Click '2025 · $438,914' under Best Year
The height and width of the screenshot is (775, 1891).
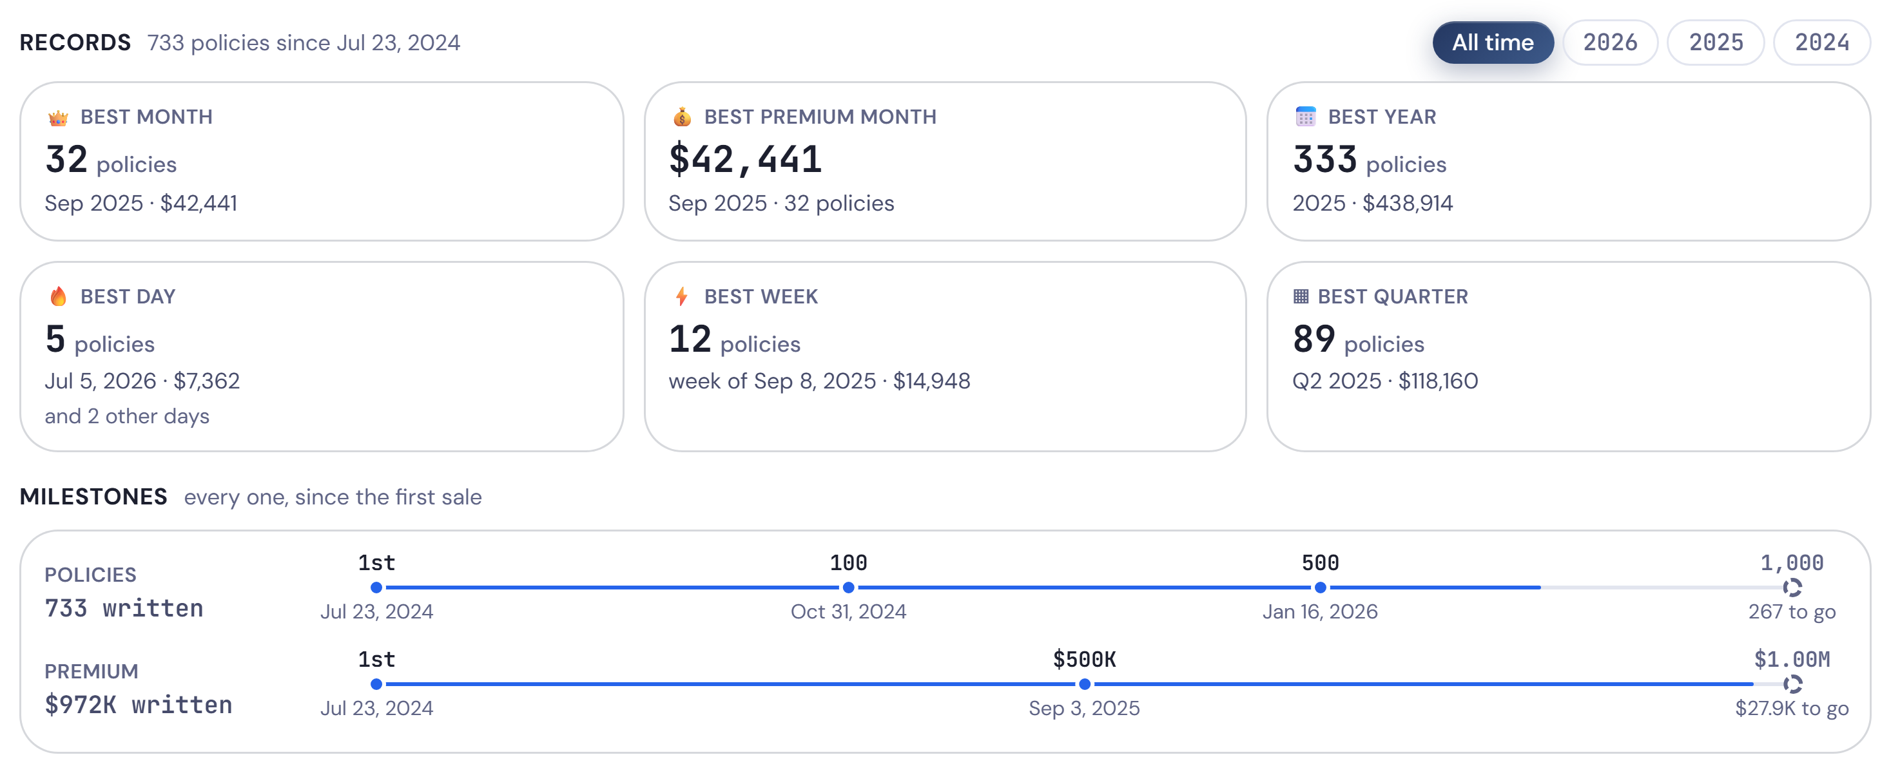pyautogui.click(x=1373, y=204)
